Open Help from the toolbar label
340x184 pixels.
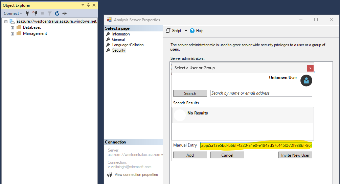coord(200,31)
